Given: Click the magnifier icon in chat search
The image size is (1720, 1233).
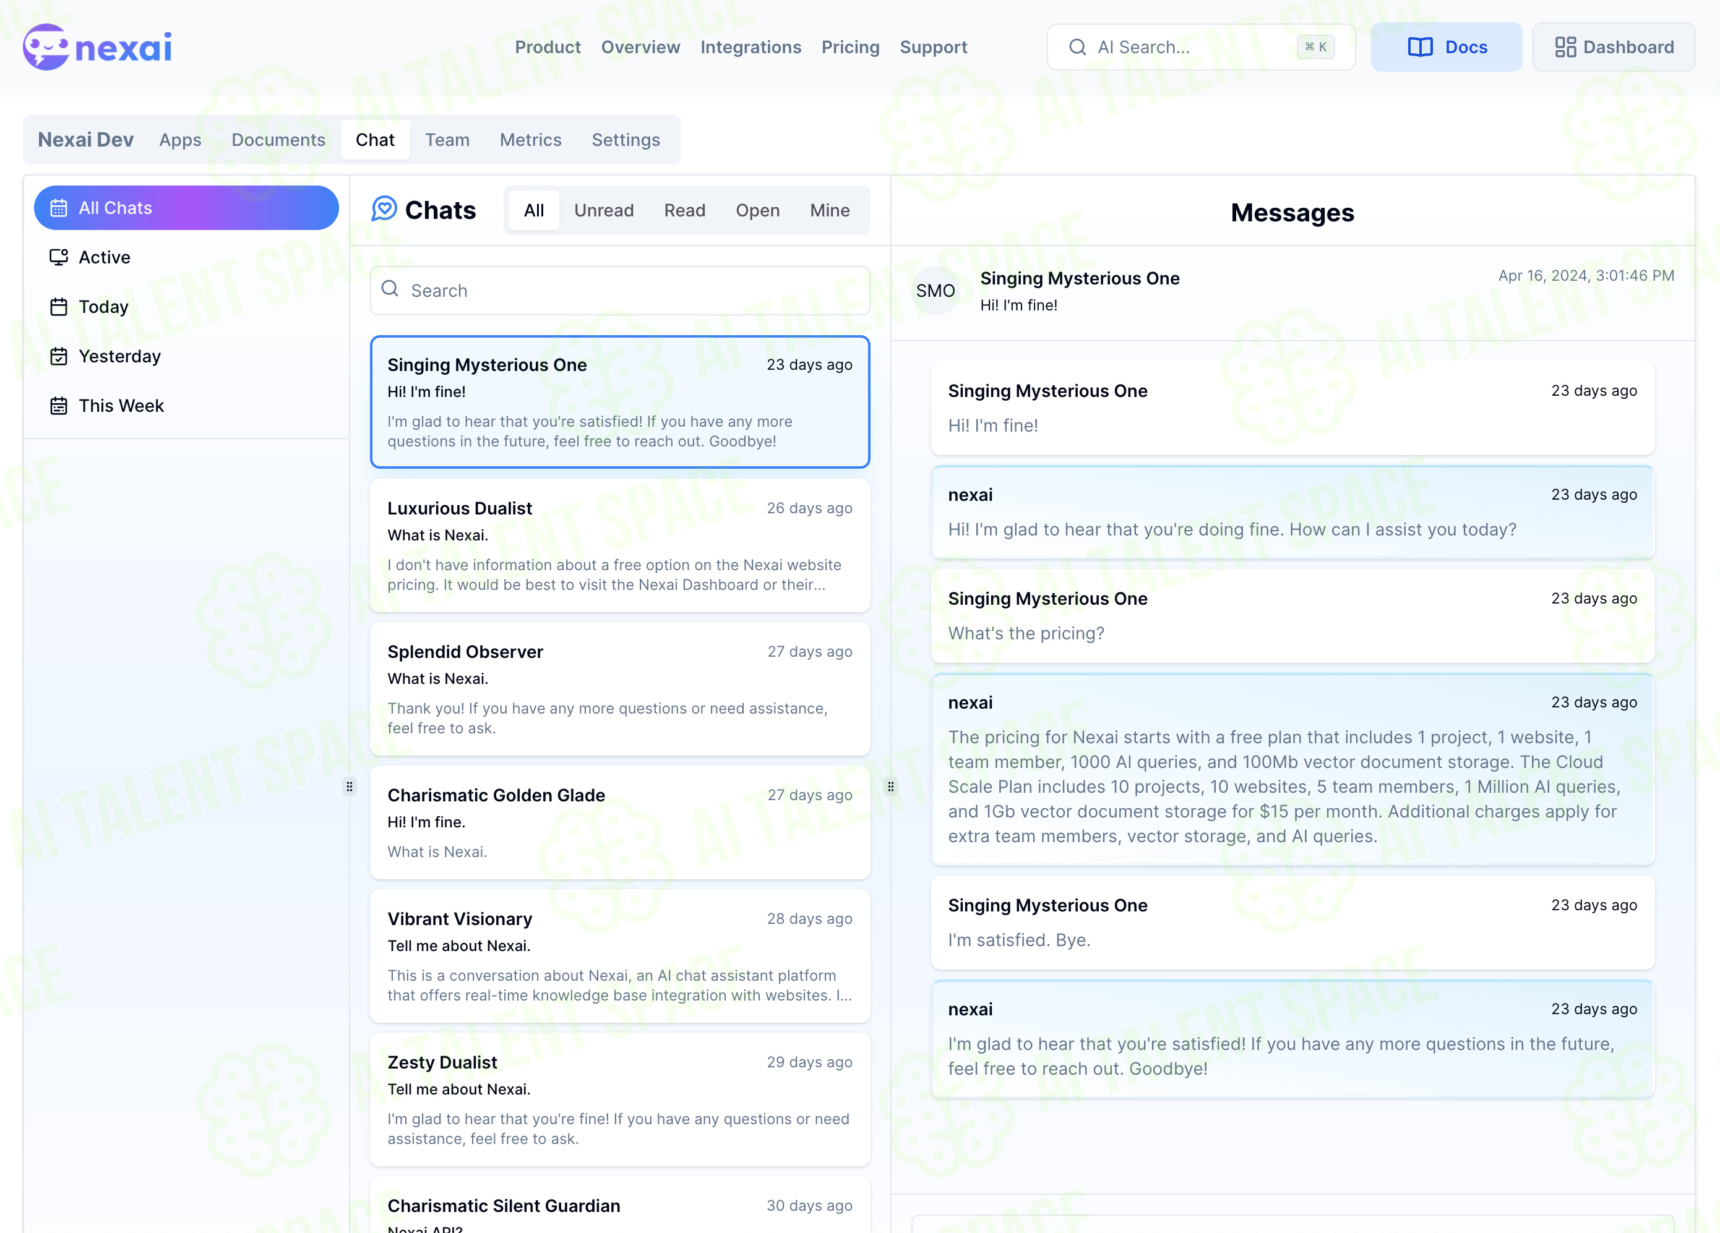Looking at the screenshot, I should [x=390, y=289].
